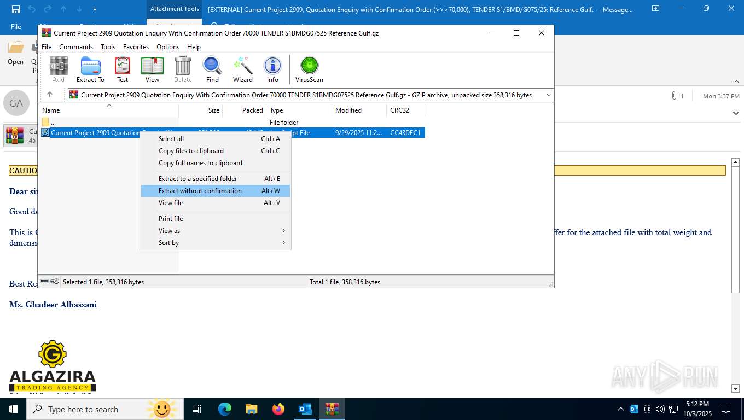The height and width of the screenshot is (420, 744).
Task: Open the Outlook File tab
Action: click(x=16, y=26)
